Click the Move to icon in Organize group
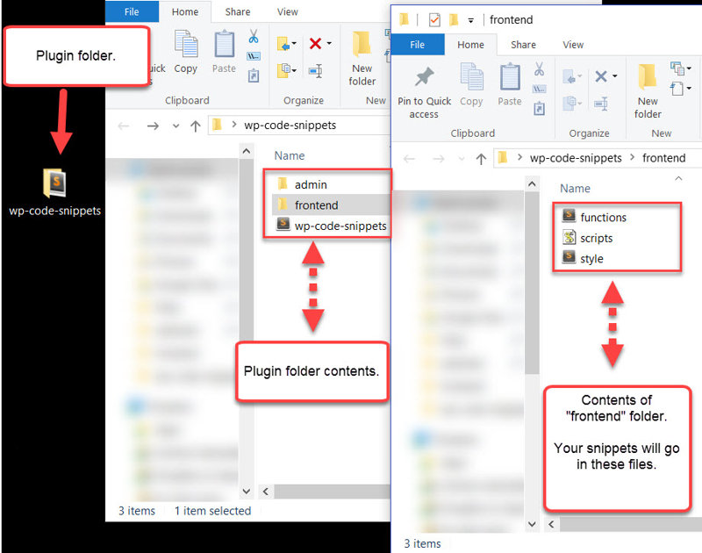 point(571,75)
